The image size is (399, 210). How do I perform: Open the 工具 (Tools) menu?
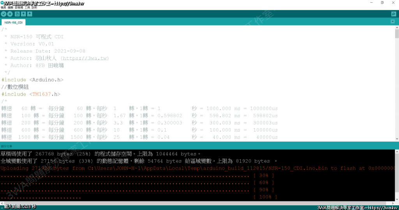point(27,7)
